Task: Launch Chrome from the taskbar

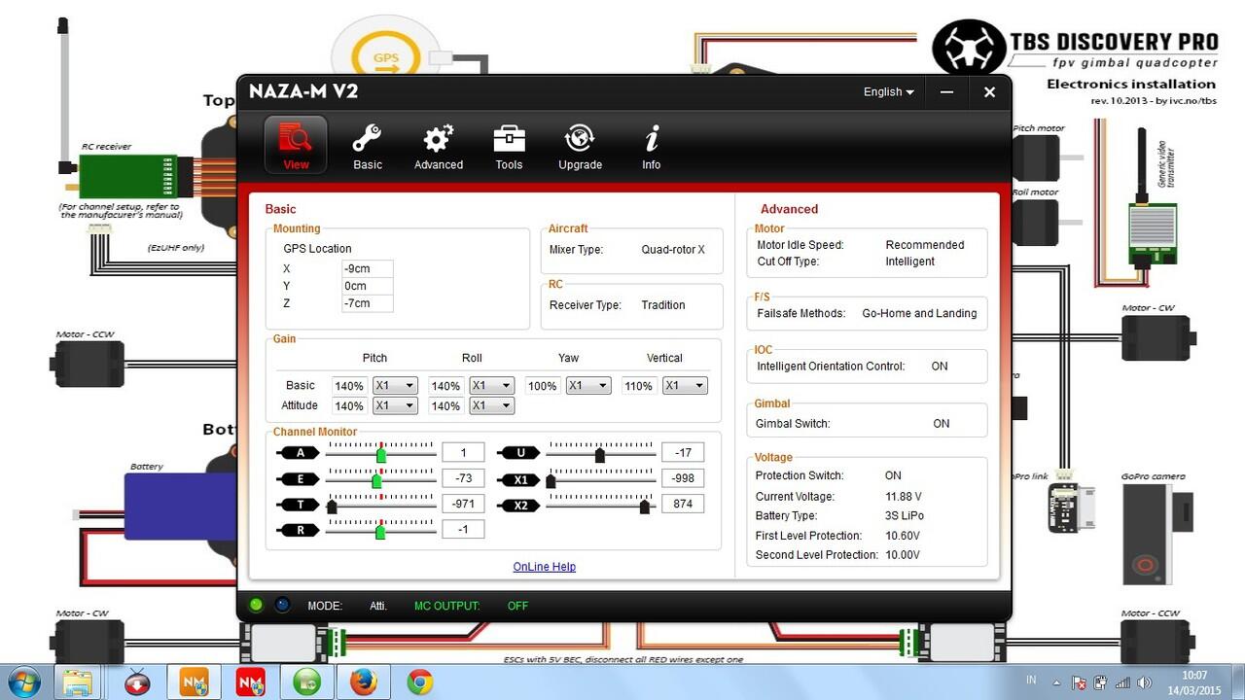Action: [420, 682]
